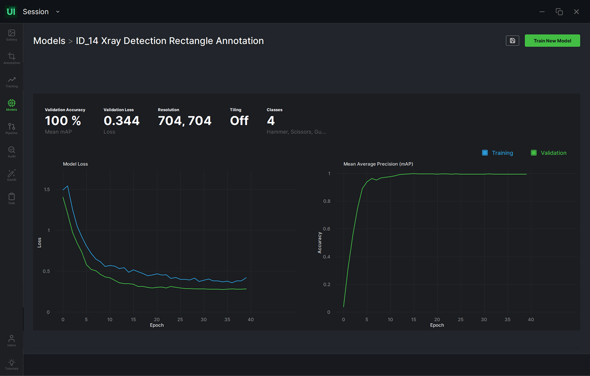Viewport: 590px width, 376px height.
Task: Click the Mean mAP sublabel
Action: coord(58,132)
